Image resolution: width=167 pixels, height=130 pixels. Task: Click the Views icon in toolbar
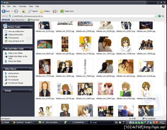pyautogui.click(x=55, y=11)
